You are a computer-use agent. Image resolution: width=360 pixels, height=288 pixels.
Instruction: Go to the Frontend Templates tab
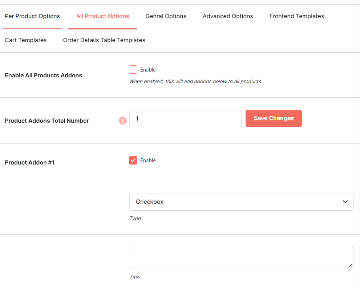(297, 16)
